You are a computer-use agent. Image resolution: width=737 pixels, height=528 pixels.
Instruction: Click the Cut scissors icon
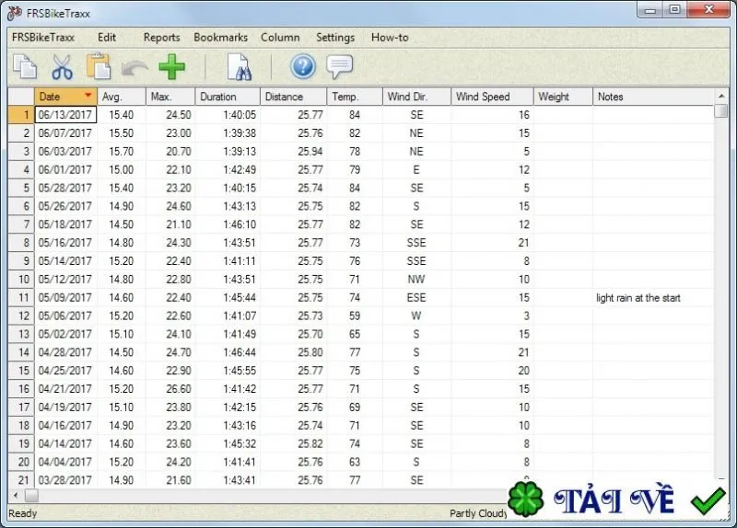(x=62, y=66)
